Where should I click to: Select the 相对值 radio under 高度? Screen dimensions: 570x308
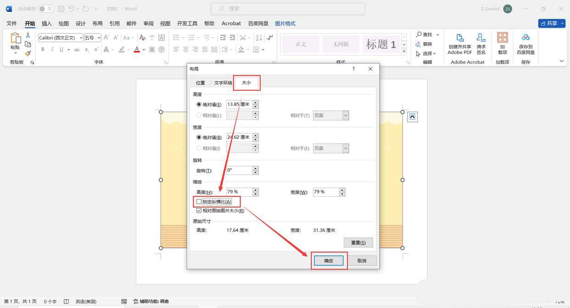coord(199,115)
